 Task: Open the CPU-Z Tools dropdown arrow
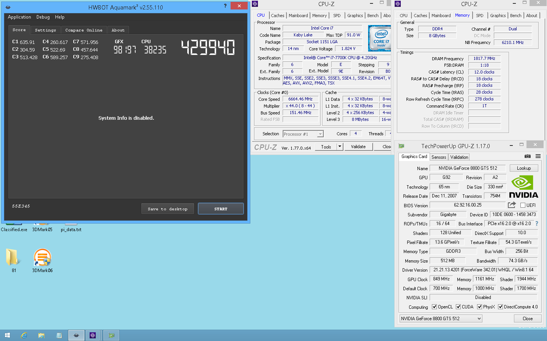340,147
